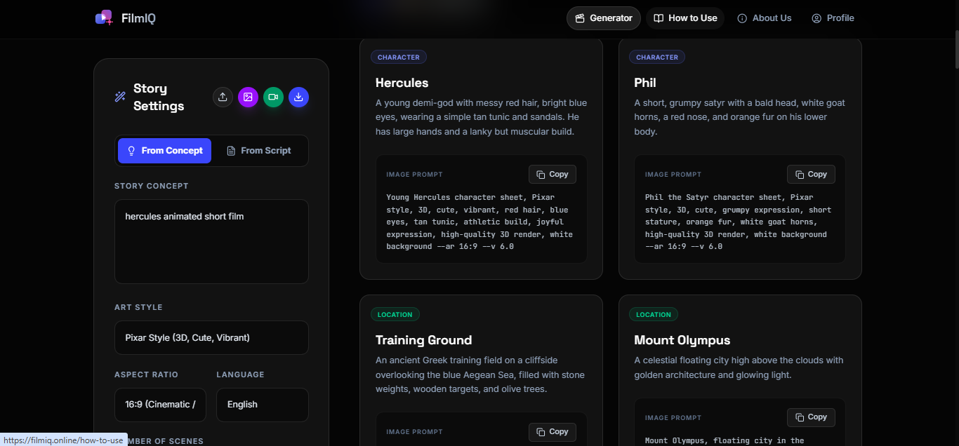Viewport: 959px width, 446px height.
Task: Click the Hercules card title
Action: pos(402,83)
